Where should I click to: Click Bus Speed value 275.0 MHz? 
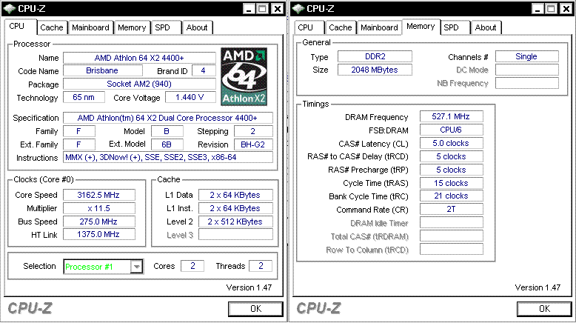coord(98,222)
